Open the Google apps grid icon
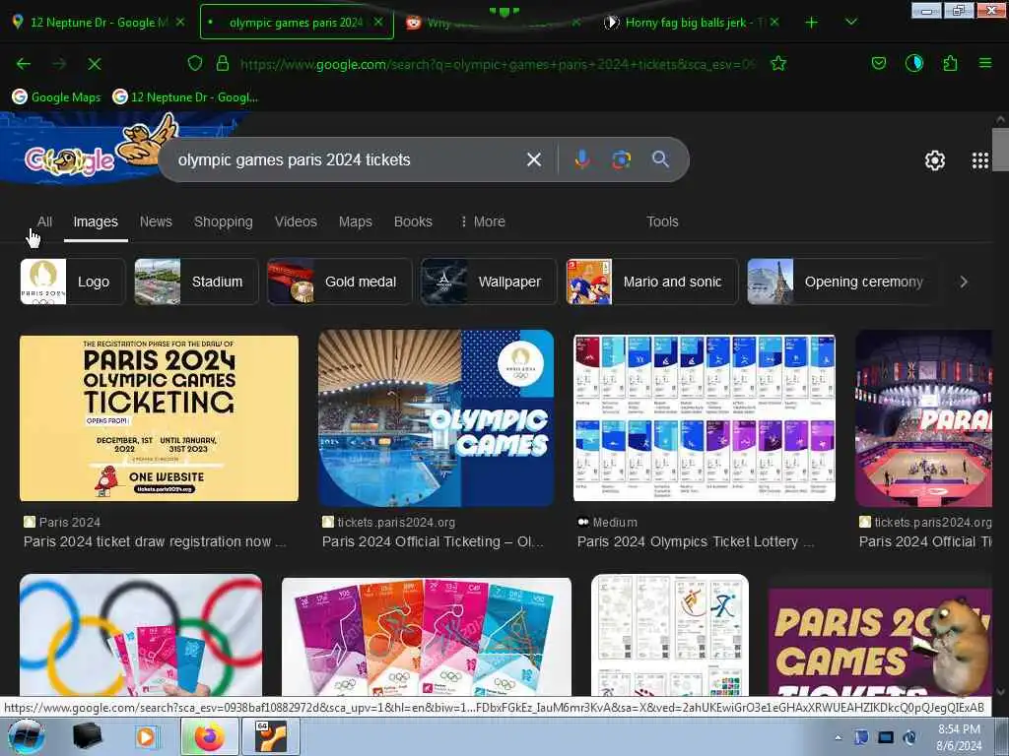1009x756 pixels. [x=980, y=160]
